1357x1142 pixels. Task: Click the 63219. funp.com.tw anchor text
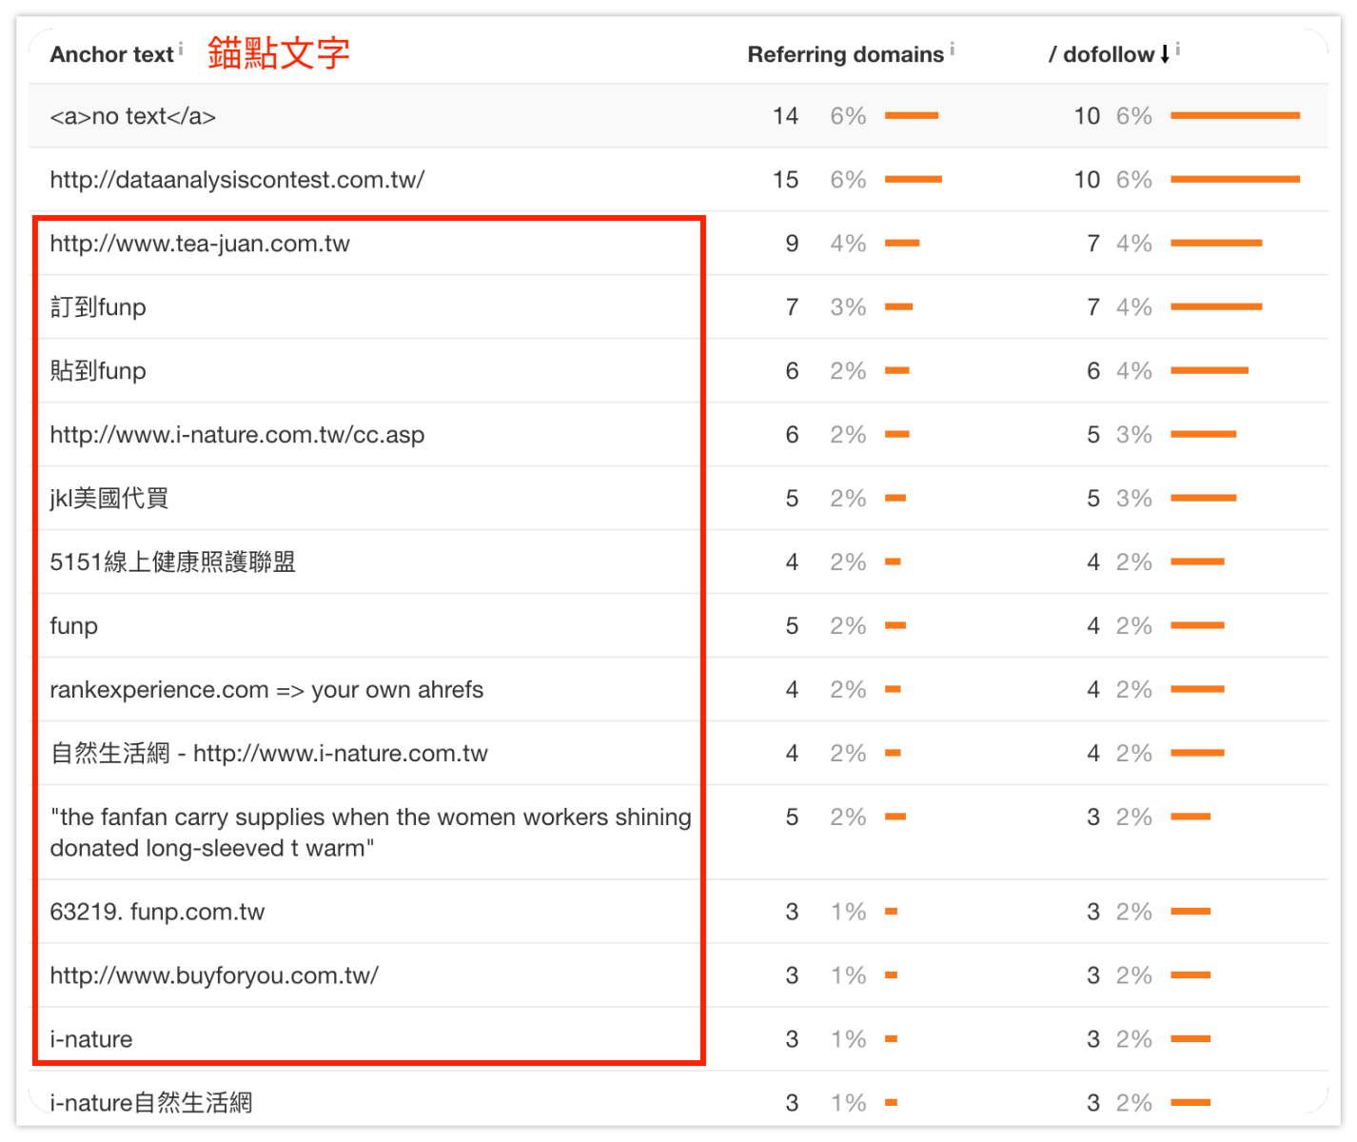pos(157,912)
